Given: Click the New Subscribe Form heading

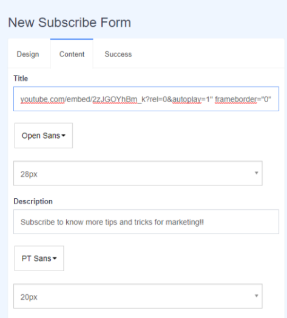Looking at the screenshot, I should 69,22.
